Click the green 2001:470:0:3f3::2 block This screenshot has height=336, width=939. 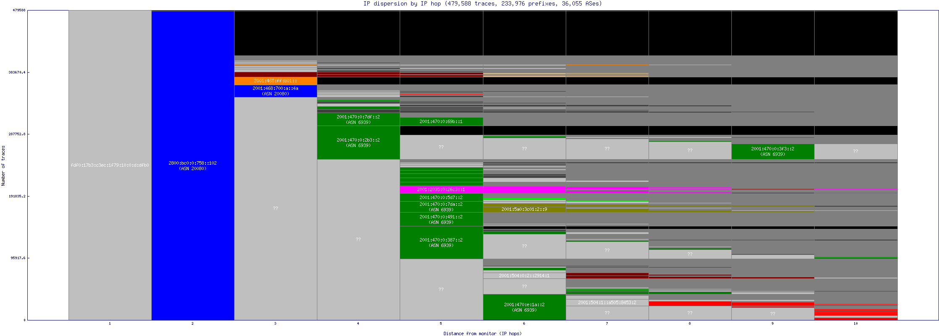click(x=773, y=151)
